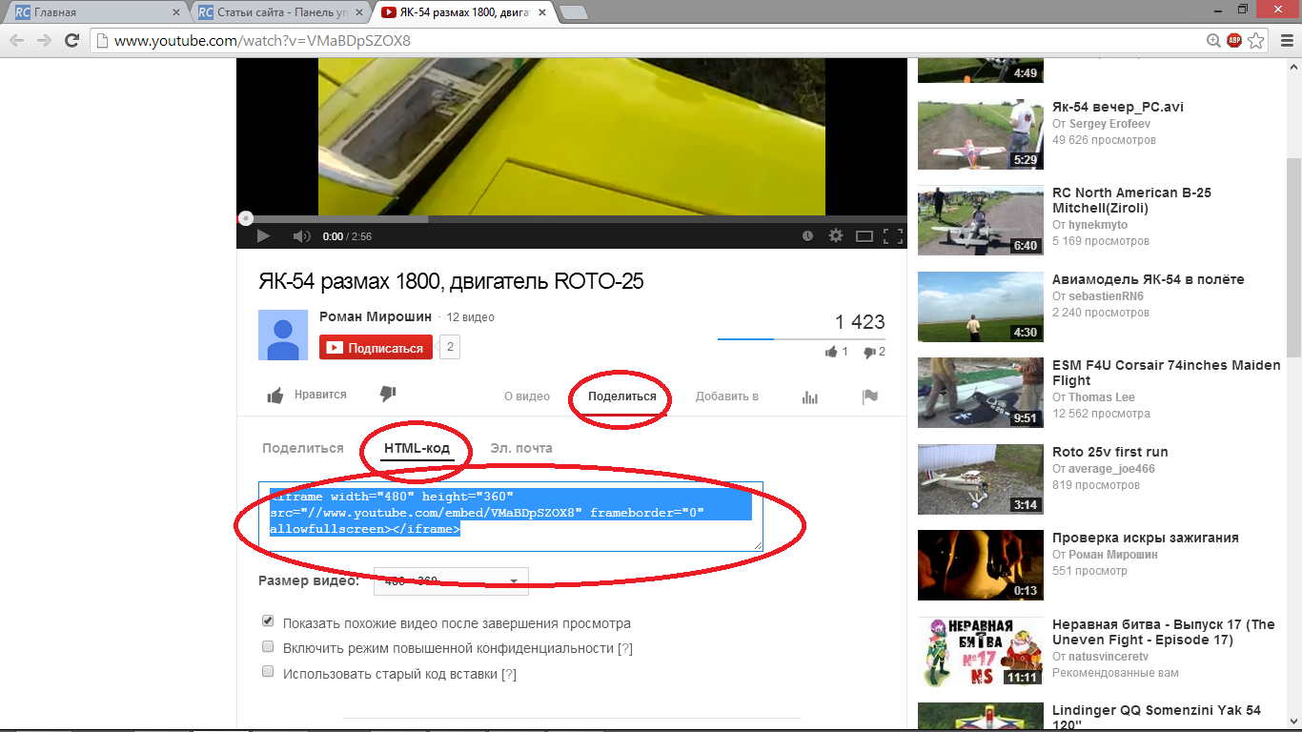
Task: Open Sergey Erofeev channel link
Action: 1110,124
